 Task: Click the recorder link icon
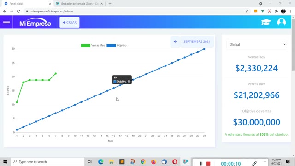click(x=254, y=163)
